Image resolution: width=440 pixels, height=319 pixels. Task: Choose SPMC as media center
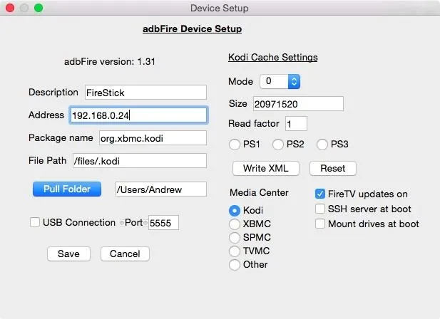235,238
